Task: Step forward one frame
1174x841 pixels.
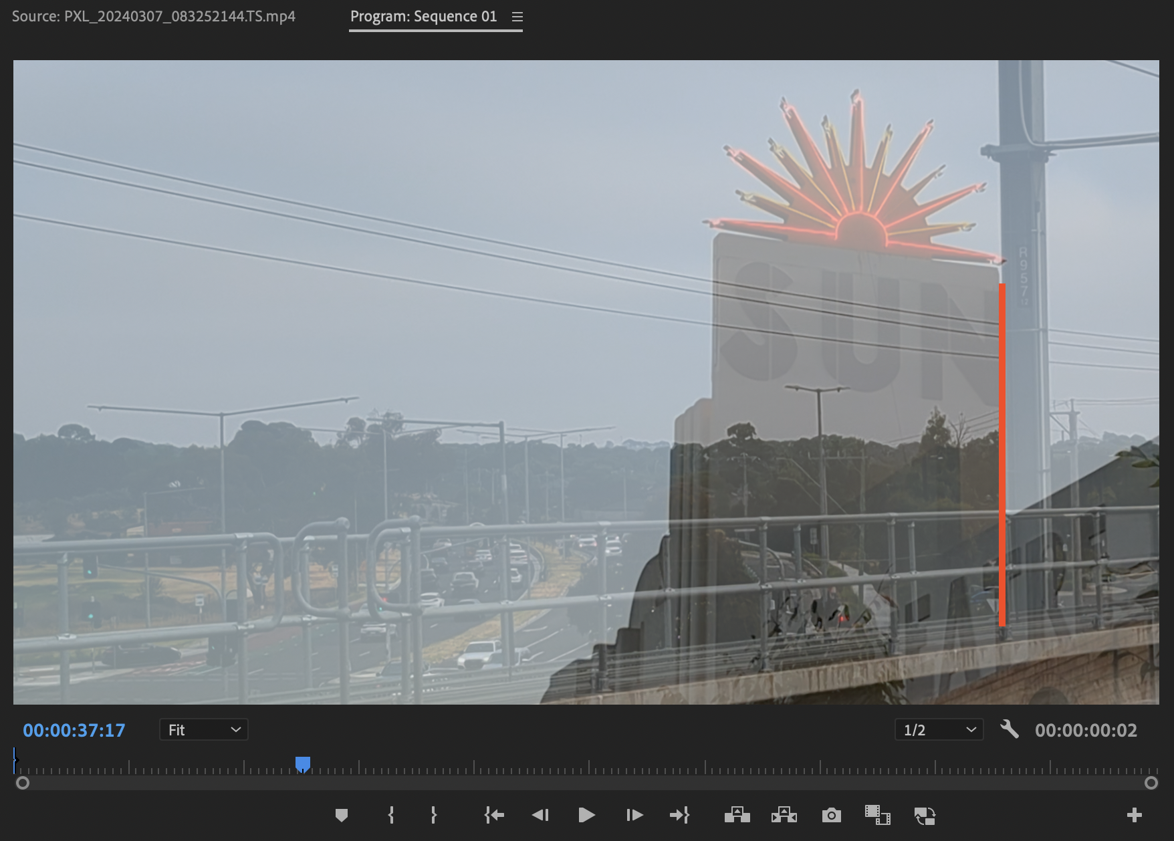Action: 634,815
